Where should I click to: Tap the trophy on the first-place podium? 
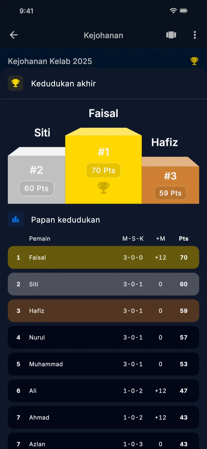(x=103, y=188)
